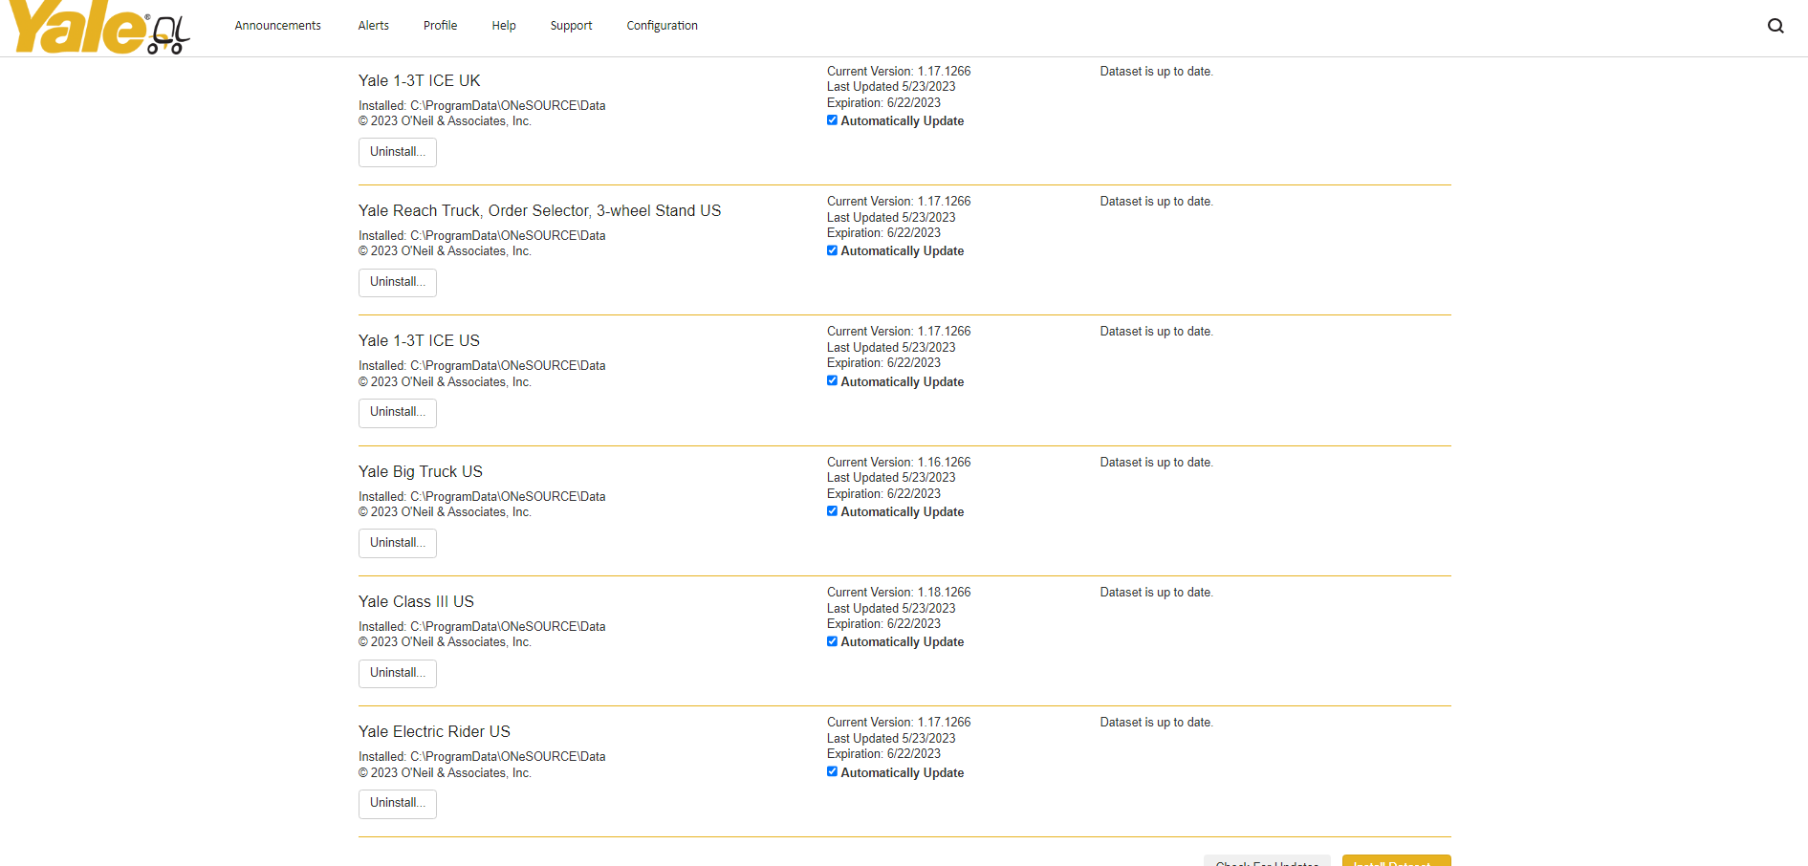Viewport: 1808px width, 866px height.
Task: Click the Check For Updates button
Action: (x=1267, y=862)
